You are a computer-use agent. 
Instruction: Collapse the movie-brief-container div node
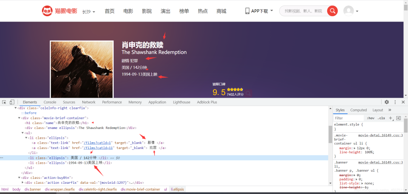click(x=19, y=118)
